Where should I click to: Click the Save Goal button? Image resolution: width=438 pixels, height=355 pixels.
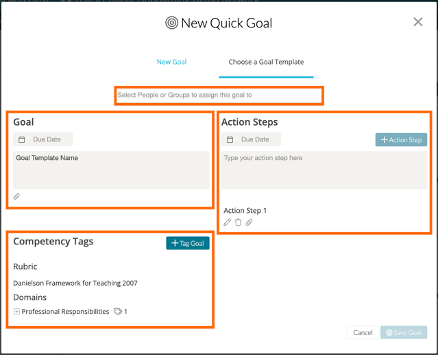pyautogui.click(x=404, y=332)
